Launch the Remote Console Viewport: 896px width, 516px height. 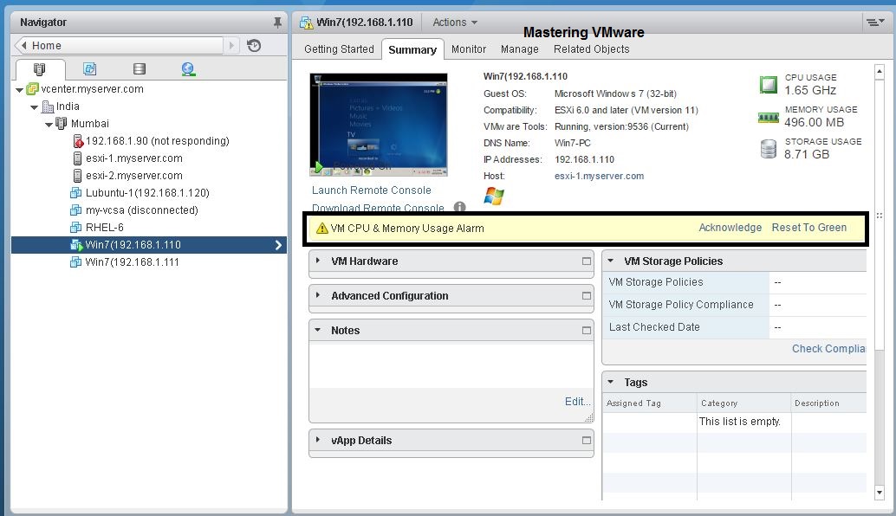(371, 190)
